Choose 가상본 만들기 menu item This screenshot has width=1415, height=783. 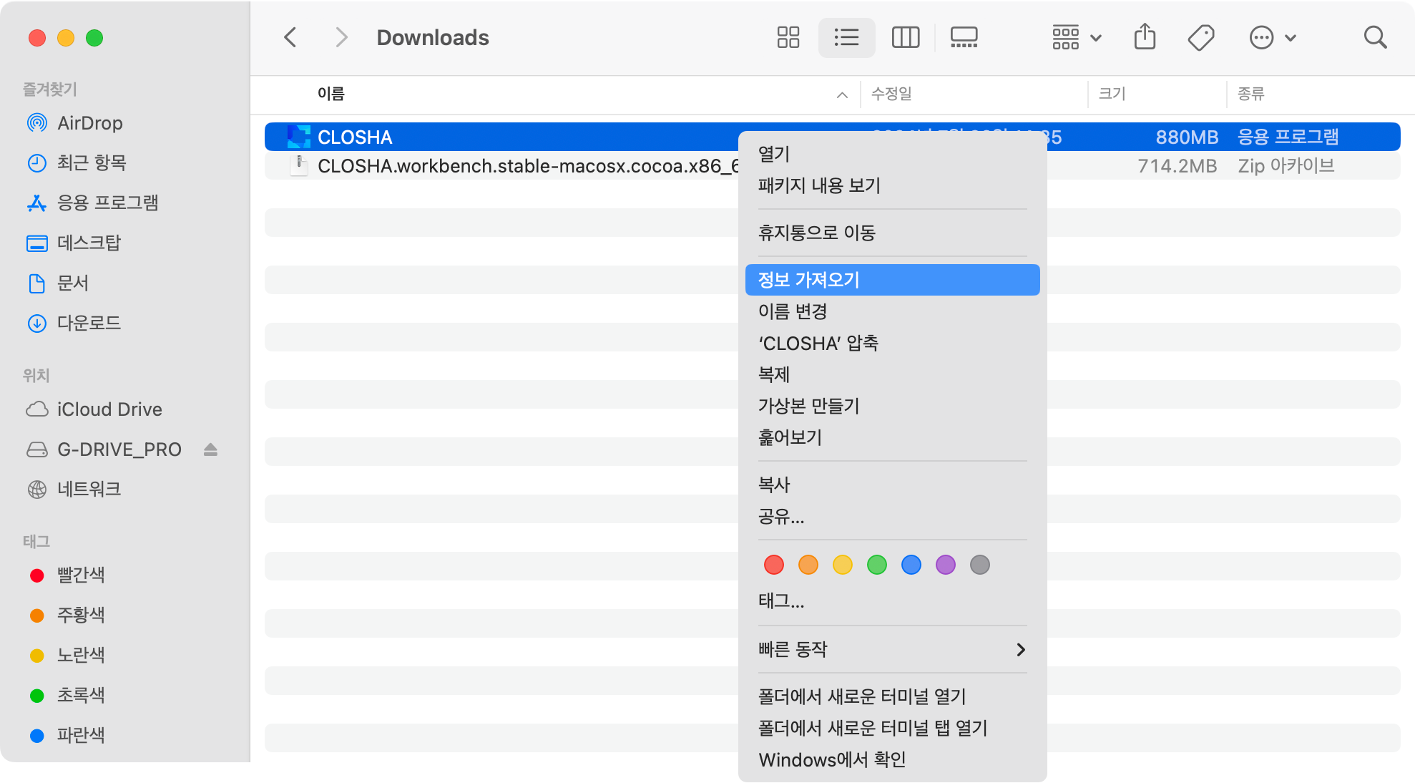click(x=892, y=406)
